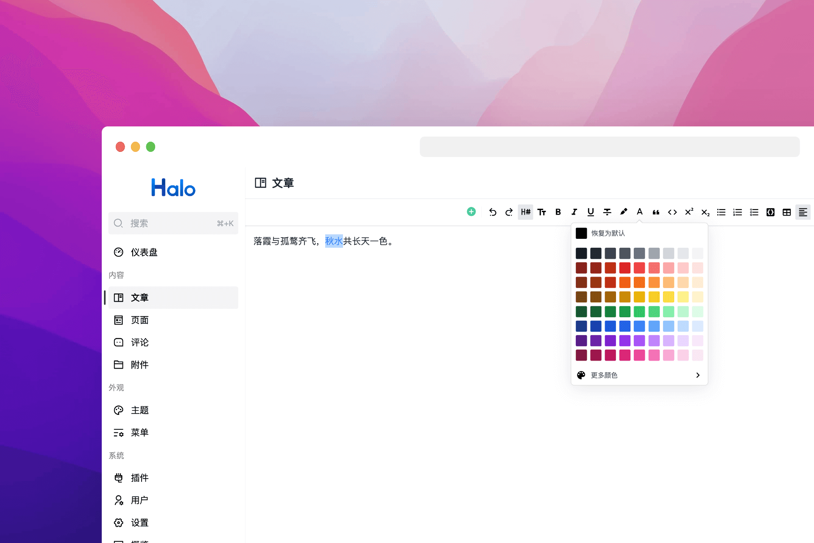Click the Undo arrow icon
The height and width of the screenshot is (543, 814).
[493, 212]
